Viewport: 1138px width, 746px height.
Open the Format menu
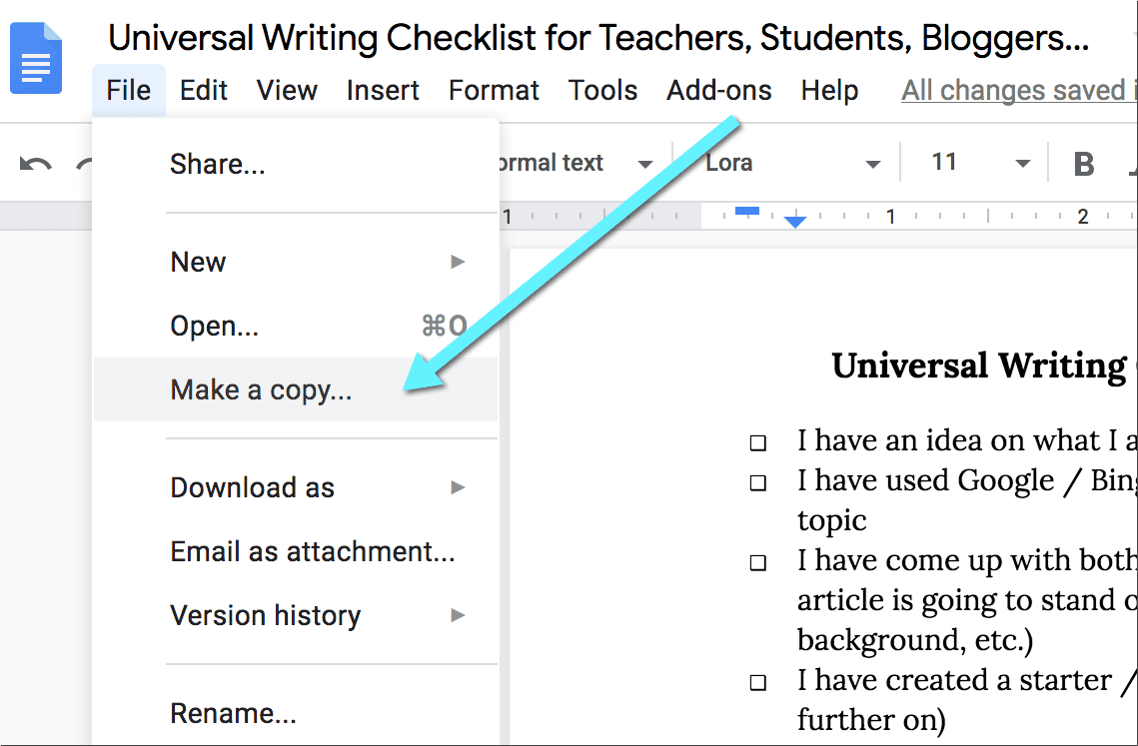[x=494, y=91]
